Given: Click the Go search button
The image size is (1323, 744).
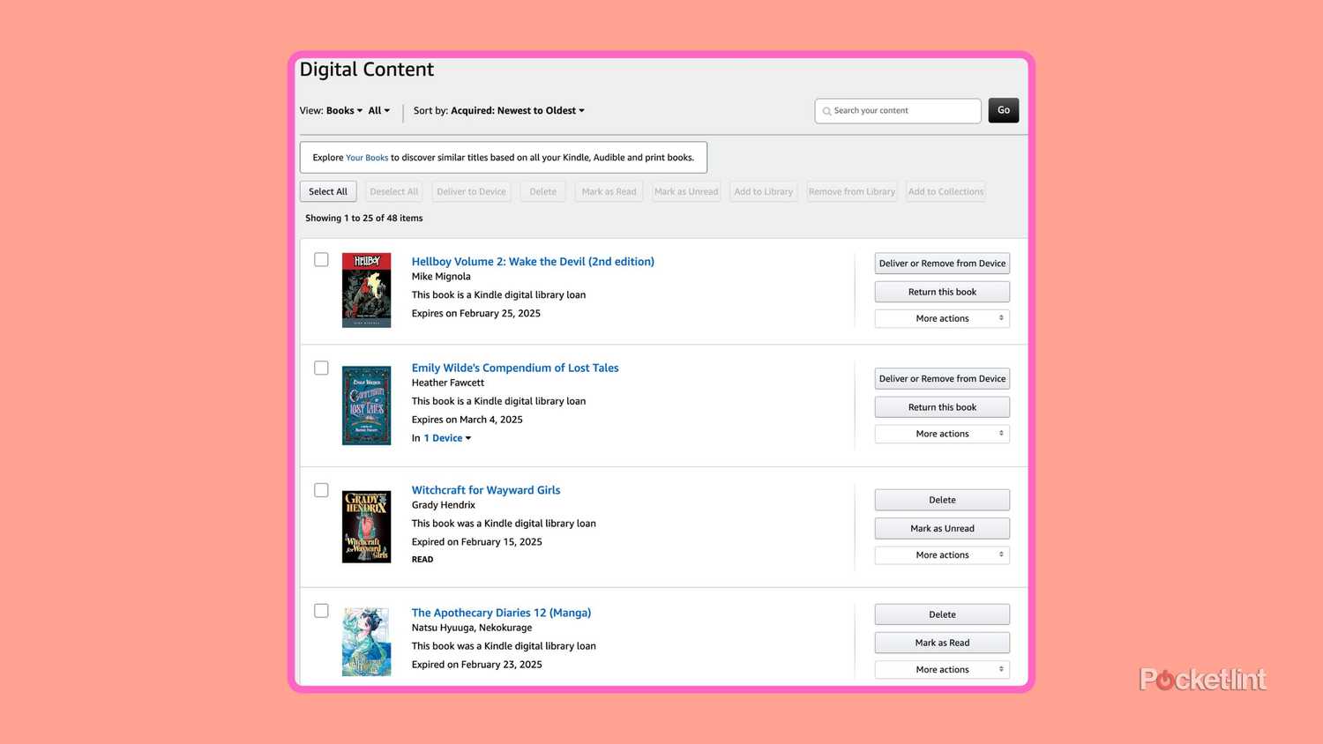Looking at the screenshot, I should click(1004, 110).
